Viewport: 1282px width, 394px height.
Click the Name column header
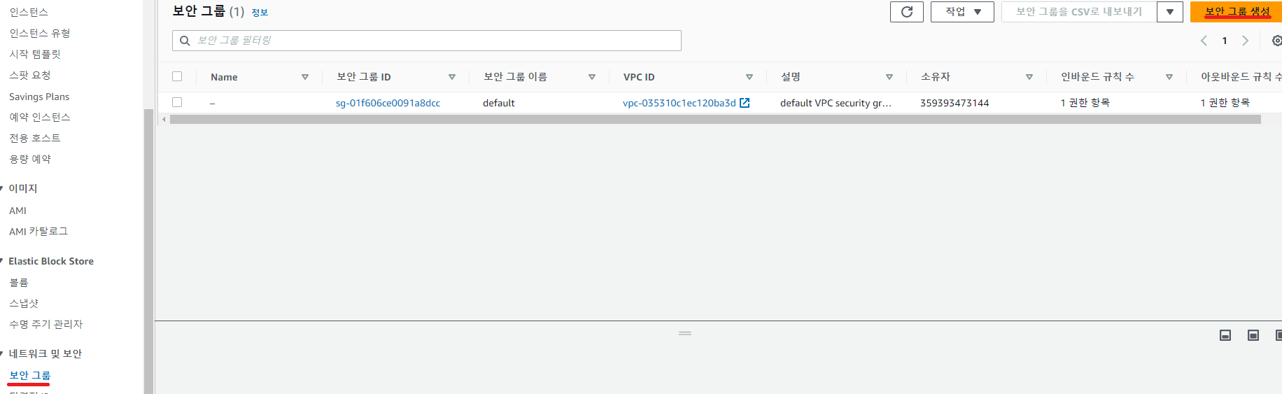click(224, 77)
